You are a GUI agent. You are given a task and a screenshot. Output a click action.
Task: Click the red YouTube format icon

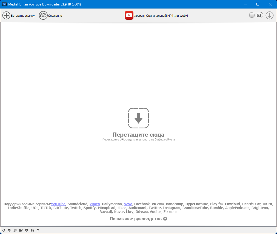pos(129,15)
